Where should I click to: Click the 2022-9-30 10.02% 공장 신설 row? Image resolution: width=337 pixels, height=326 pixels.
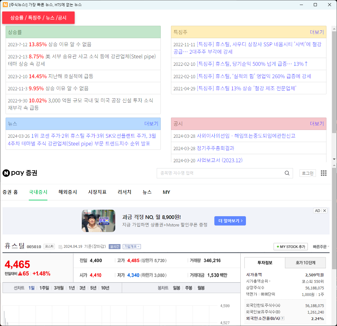[83, 104]
